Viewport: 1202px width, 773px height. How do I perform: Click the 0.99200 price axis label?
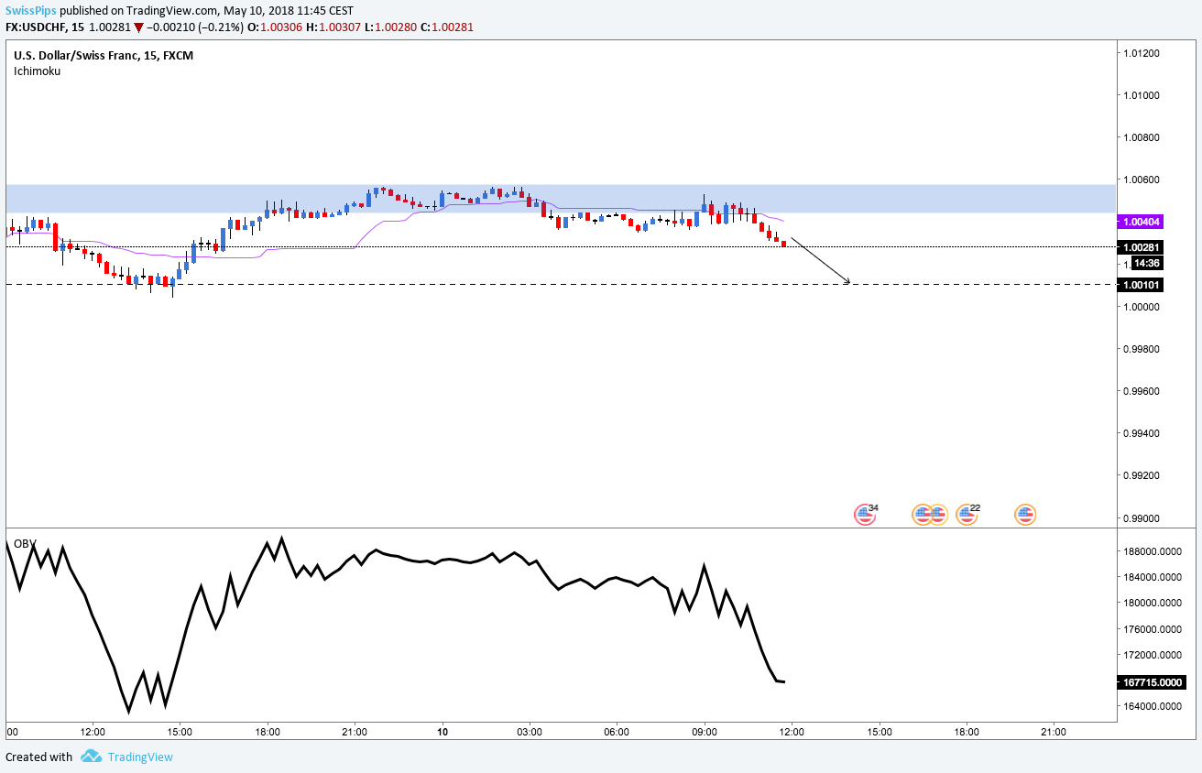coord(1142,476)
